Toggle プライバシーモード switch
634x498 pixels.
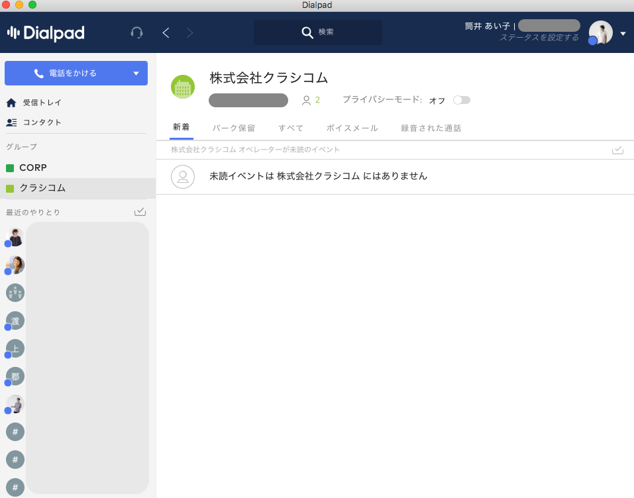coord(461,100)
